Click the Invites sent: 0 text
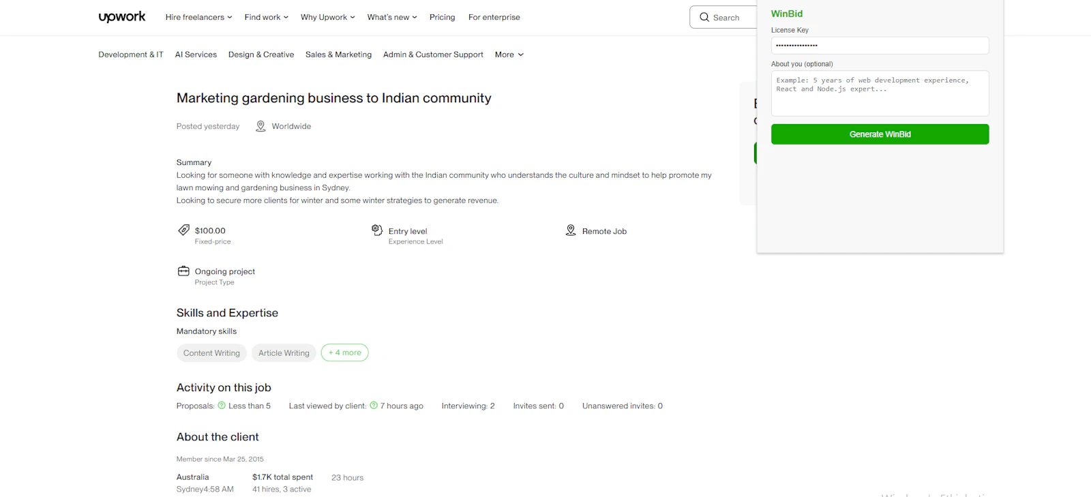Screen dimensions: 1091x497 pos(539,406)
